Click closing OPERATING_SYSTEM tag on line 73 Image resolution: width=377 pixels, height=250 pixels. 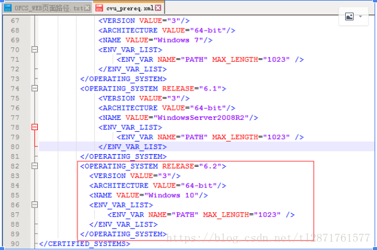pyautogui.click(x=123, y=79)
